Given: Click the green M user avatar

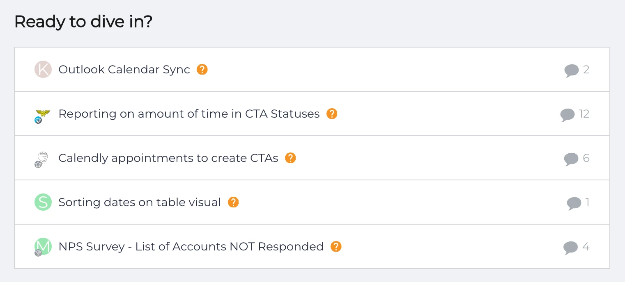Looking at the screenshot, I should (43, 247).
